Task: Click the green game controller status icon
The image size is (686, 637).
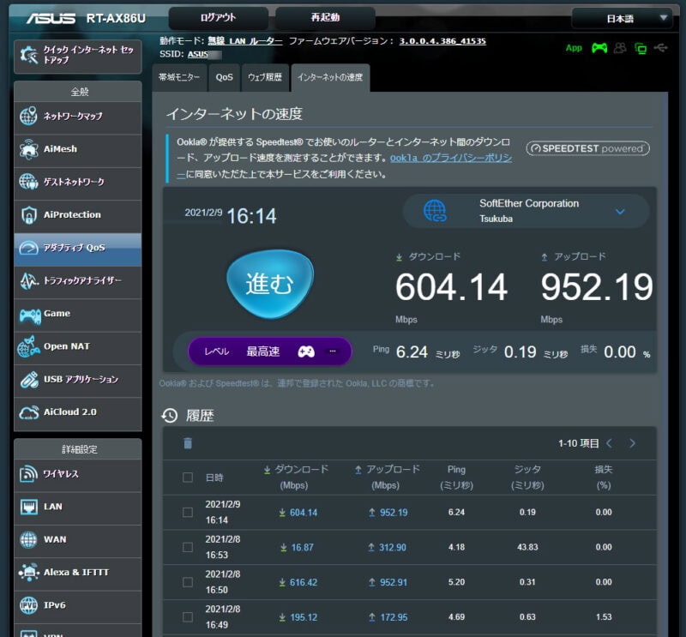Action: [599, 48]
